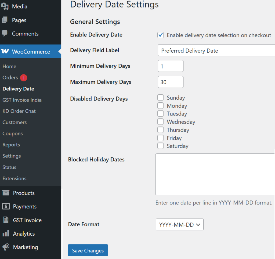The image size is (275, 259).
Task: Click the Payments dollar icon
Action: tap(6, 206)
